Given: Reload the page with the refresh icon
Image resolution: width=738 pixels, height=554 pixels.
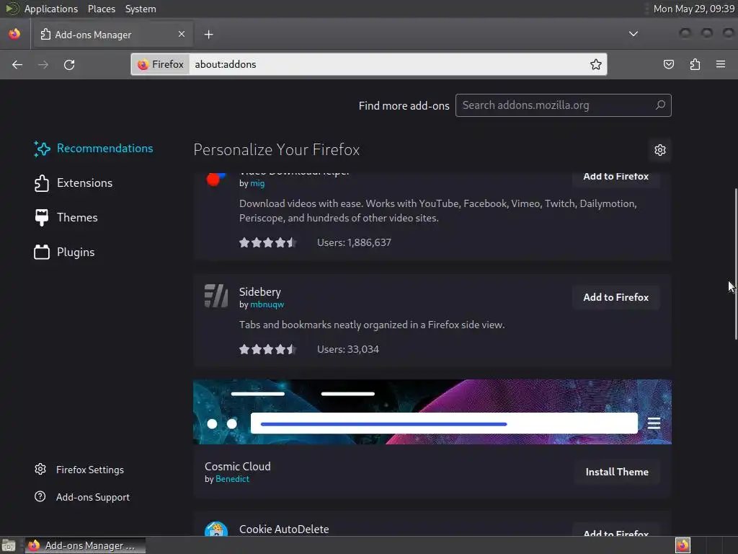Looking at the screenshot, I should 69,64.
